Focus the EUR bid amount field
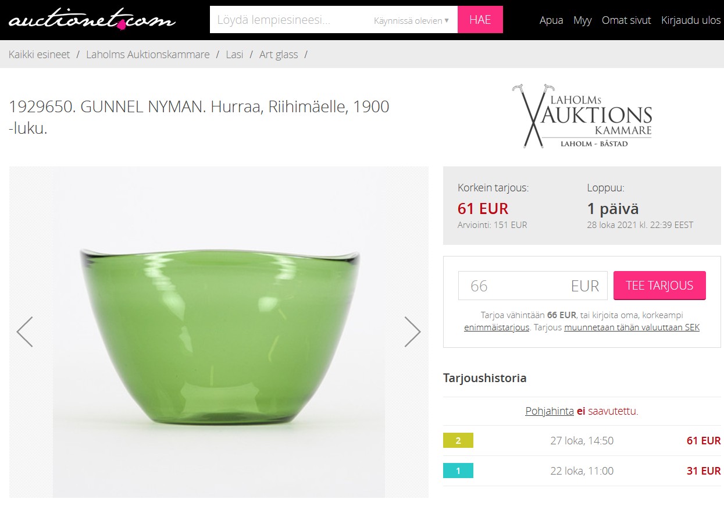 [533, 286]
